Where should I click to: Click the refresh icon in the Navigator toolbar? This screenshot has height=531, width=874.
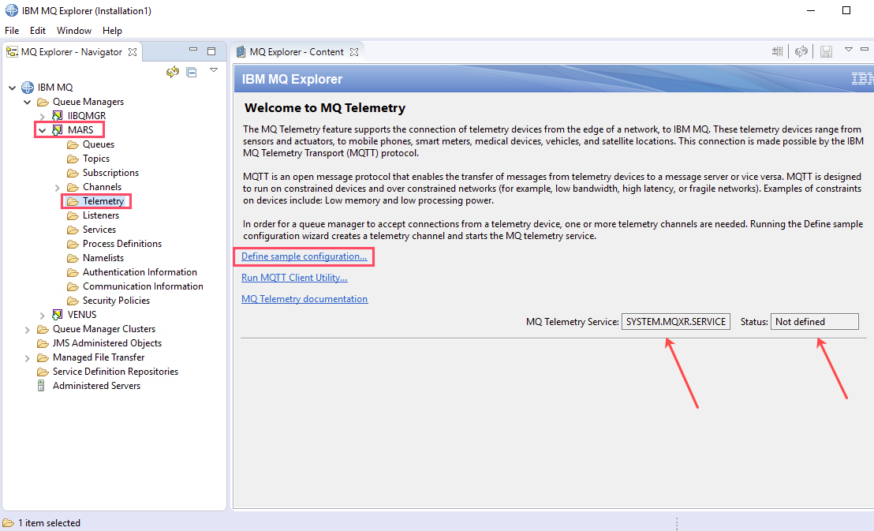pos(172,72)
